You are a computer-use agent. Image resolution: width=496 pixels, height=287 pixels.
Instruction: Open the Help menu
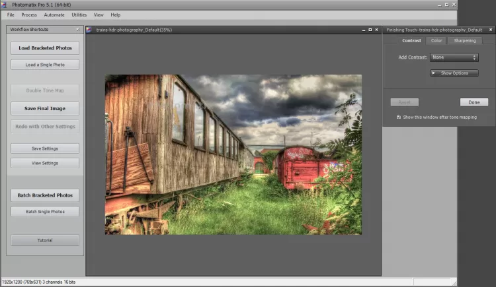tap(116, 15)
